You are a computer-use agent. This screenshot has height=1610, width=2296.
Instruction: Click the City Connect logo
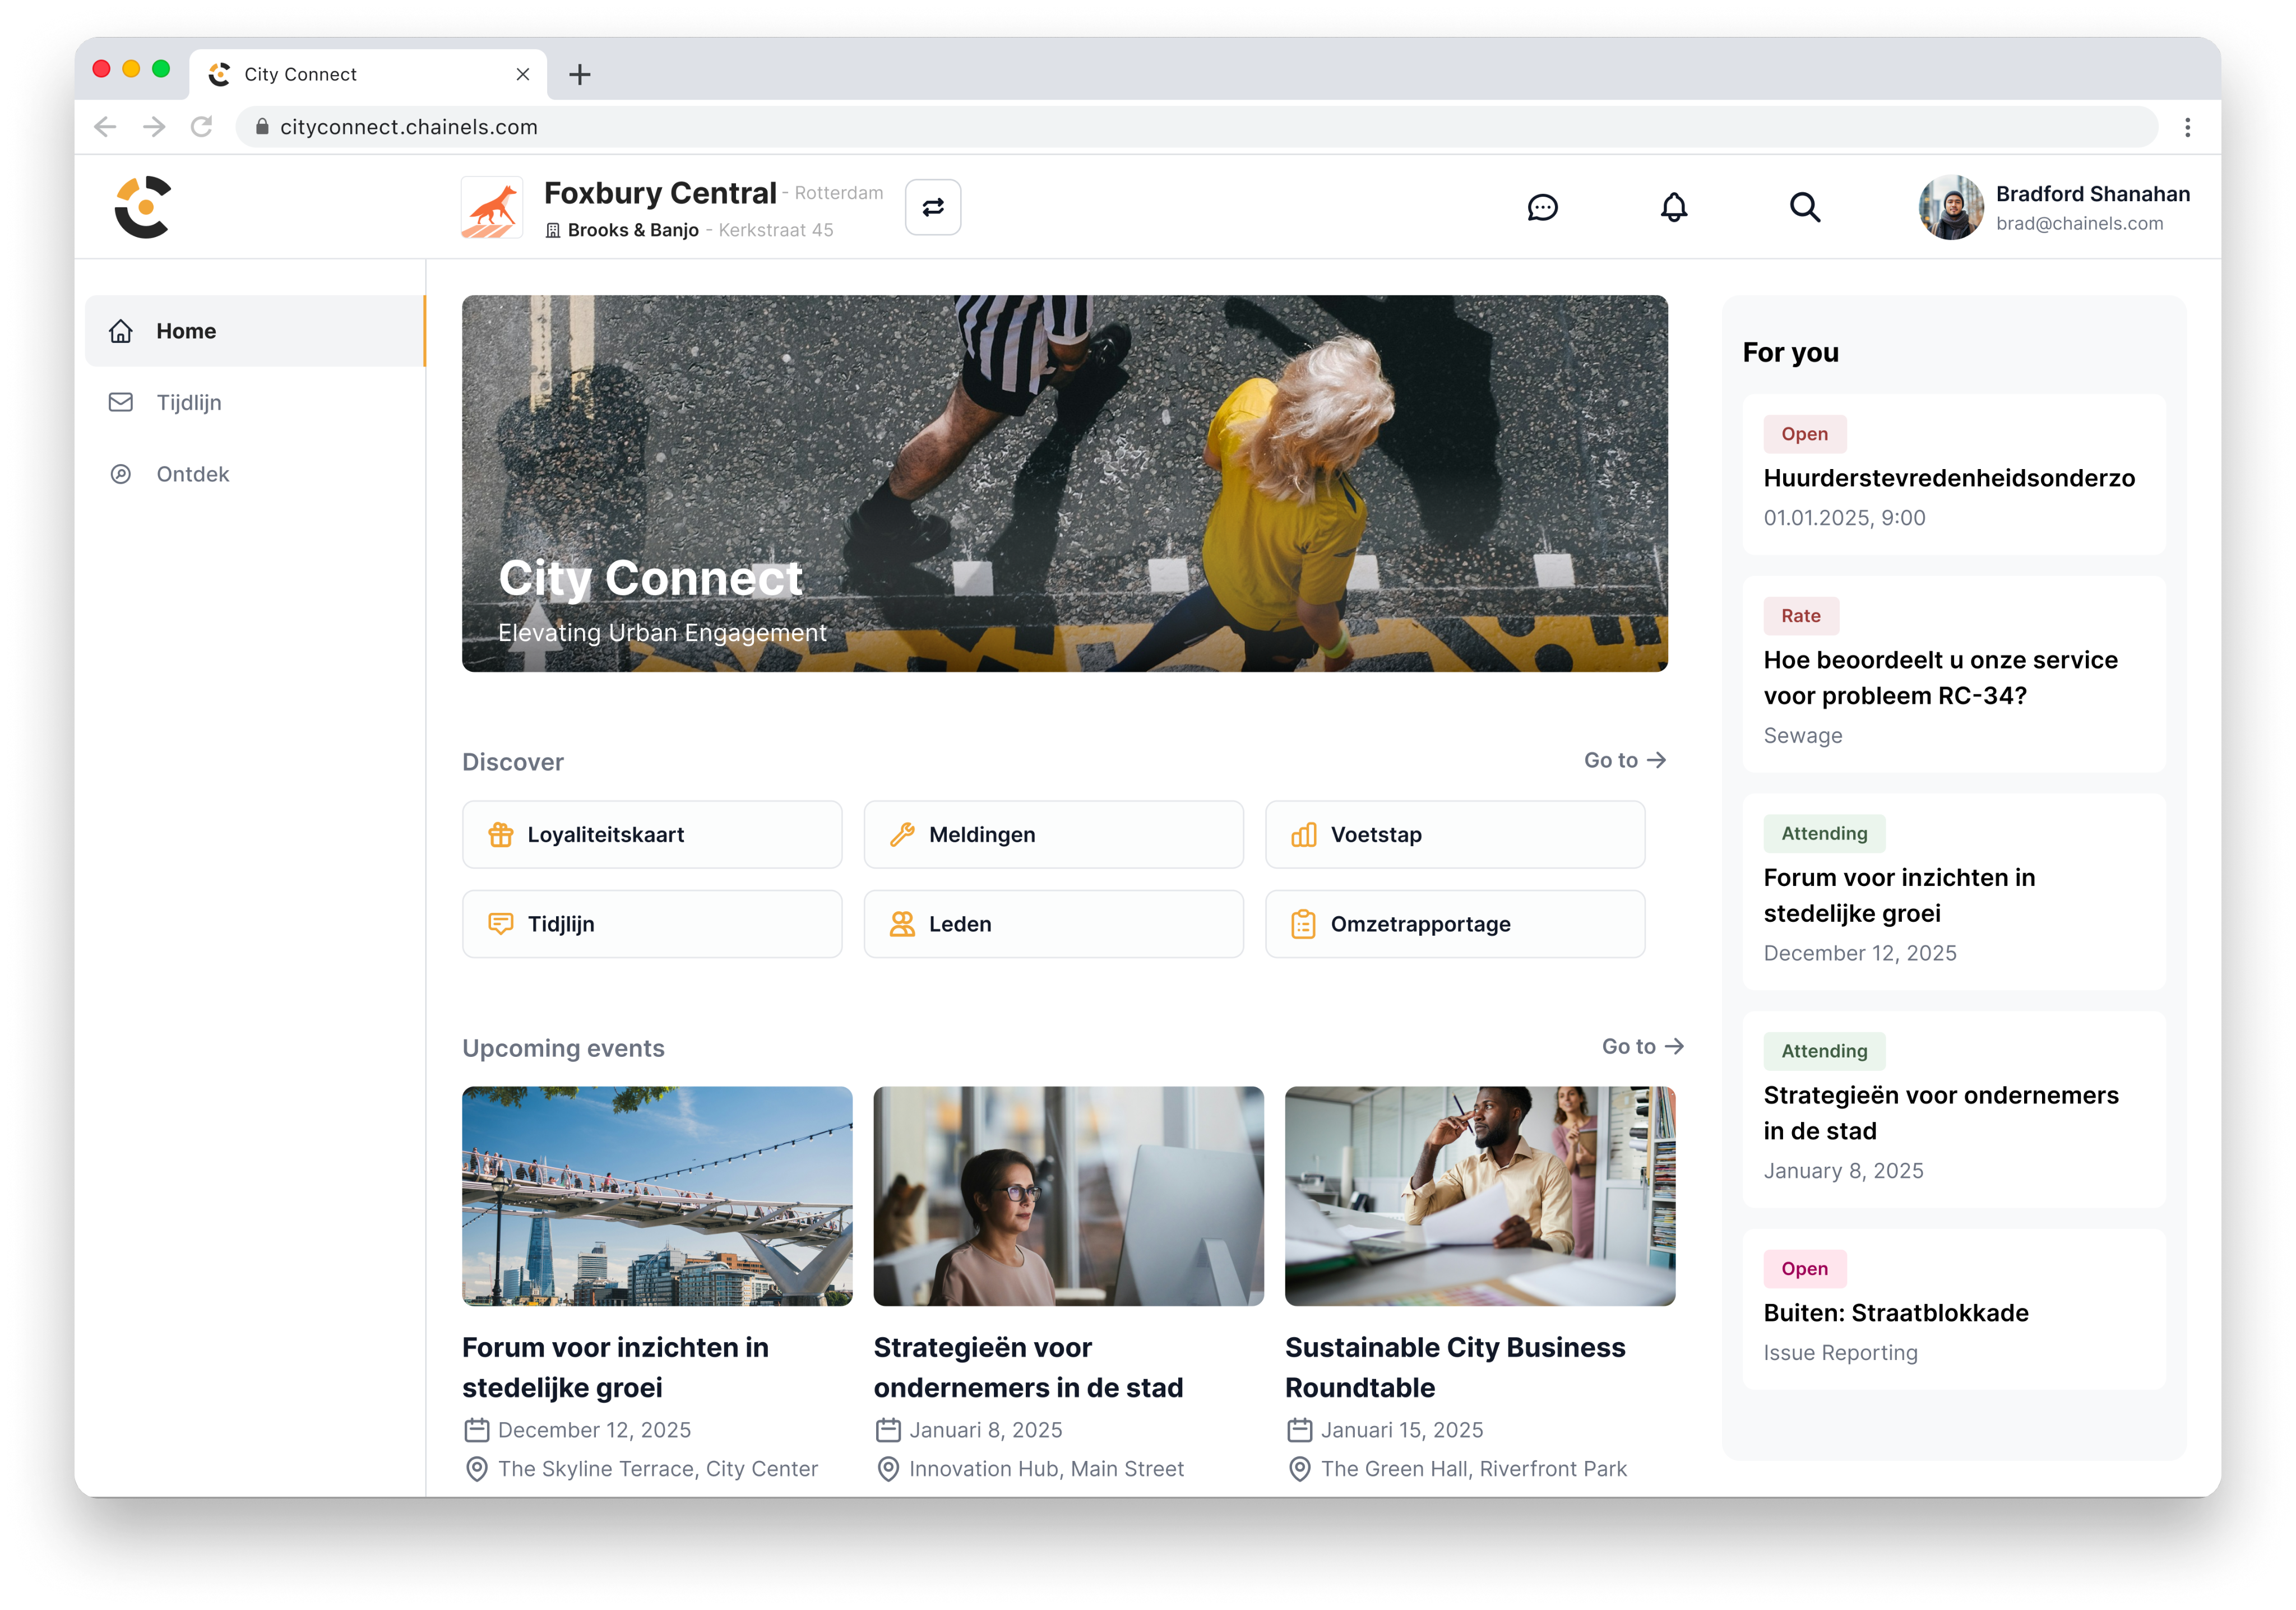(143, 207)
